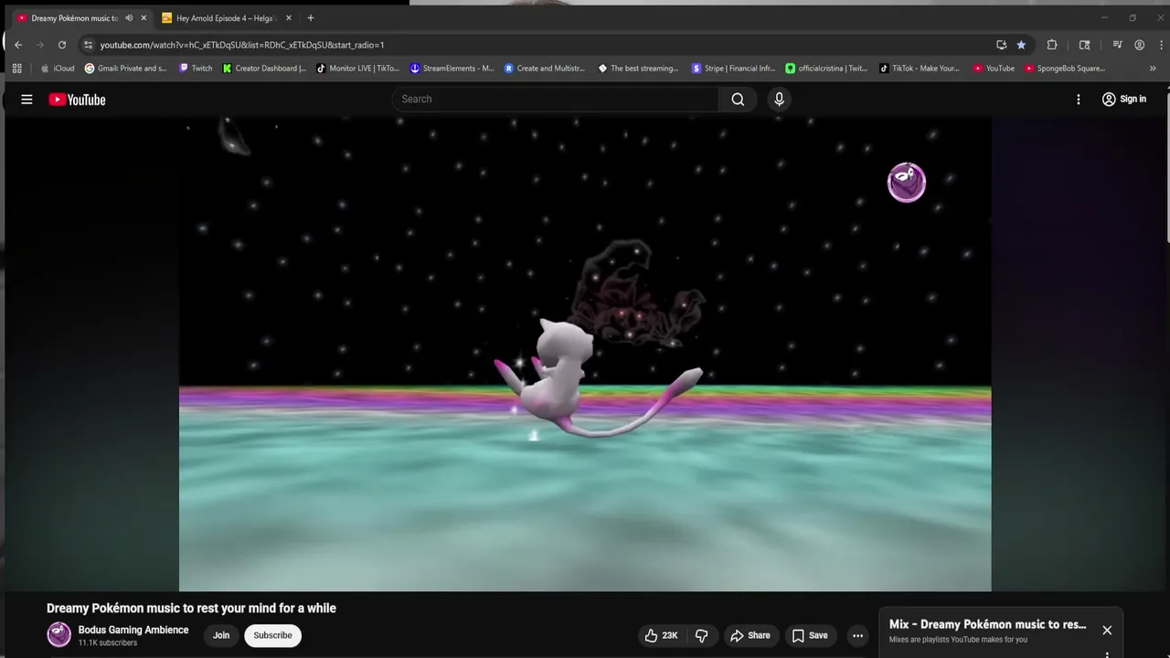This screenshot has width=1170, height=658.
Task: Join the Bodus Gaming Ambience channel
Action: (x=221, y=635)
